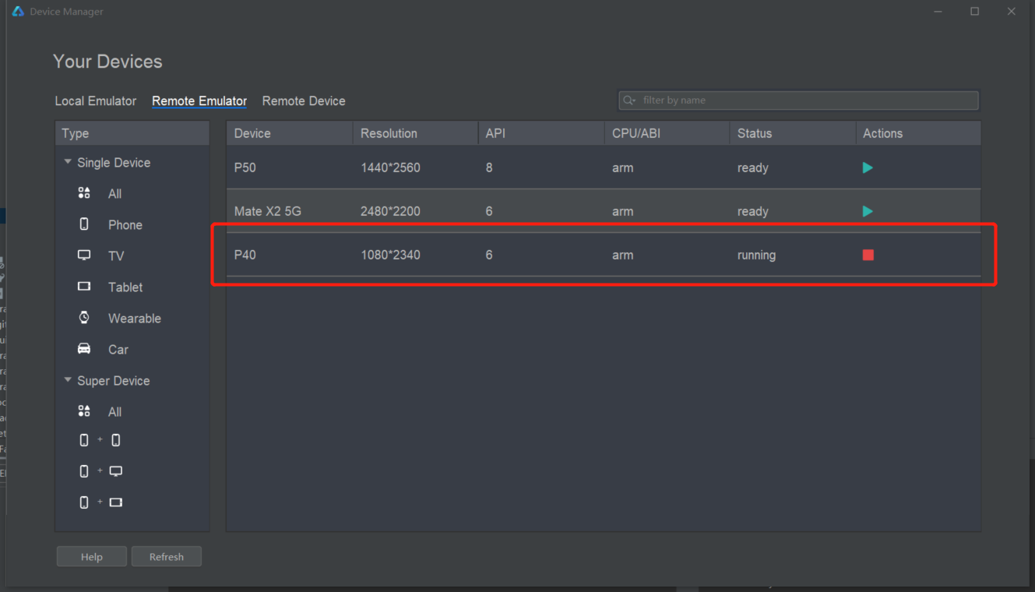Image resolution: width=1035 pixels, height=592 pixels.
Task: Select the P50 device name
Action: (245, 167)
